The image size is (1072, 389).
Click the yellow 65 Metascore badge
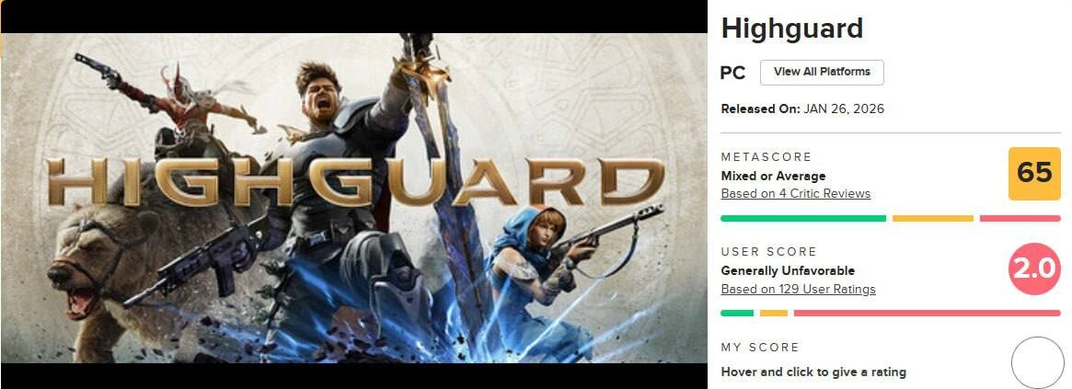click(1034, 174)
